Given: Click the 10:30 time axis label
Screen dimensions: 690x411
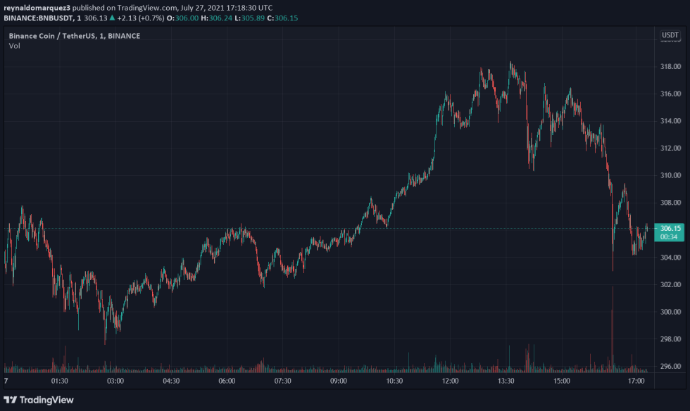Looking at the screenshot, I should tap(394, 381).
